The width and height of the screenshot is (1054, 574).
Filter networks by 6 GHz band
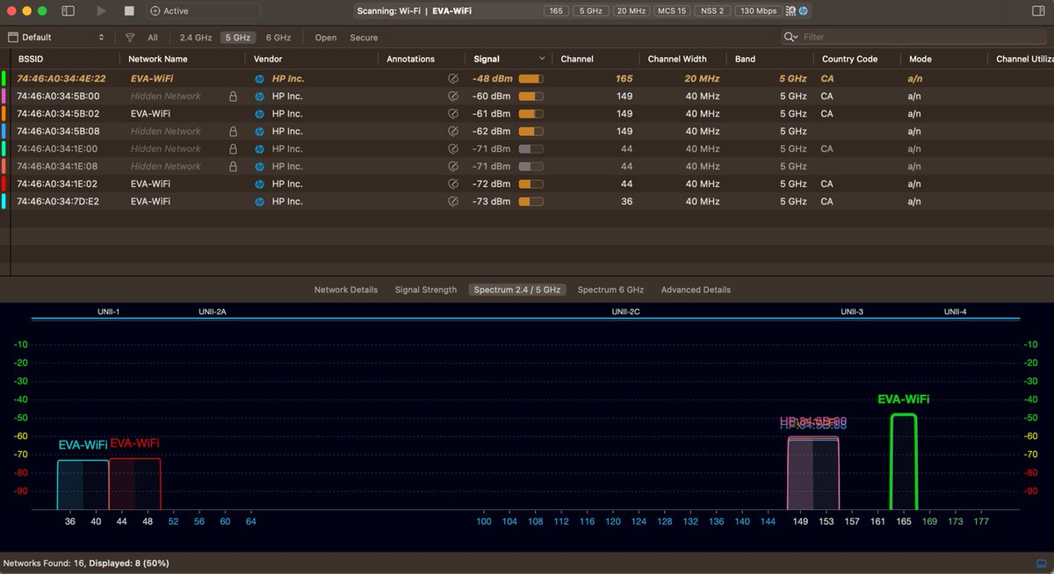tap(278, 38)
